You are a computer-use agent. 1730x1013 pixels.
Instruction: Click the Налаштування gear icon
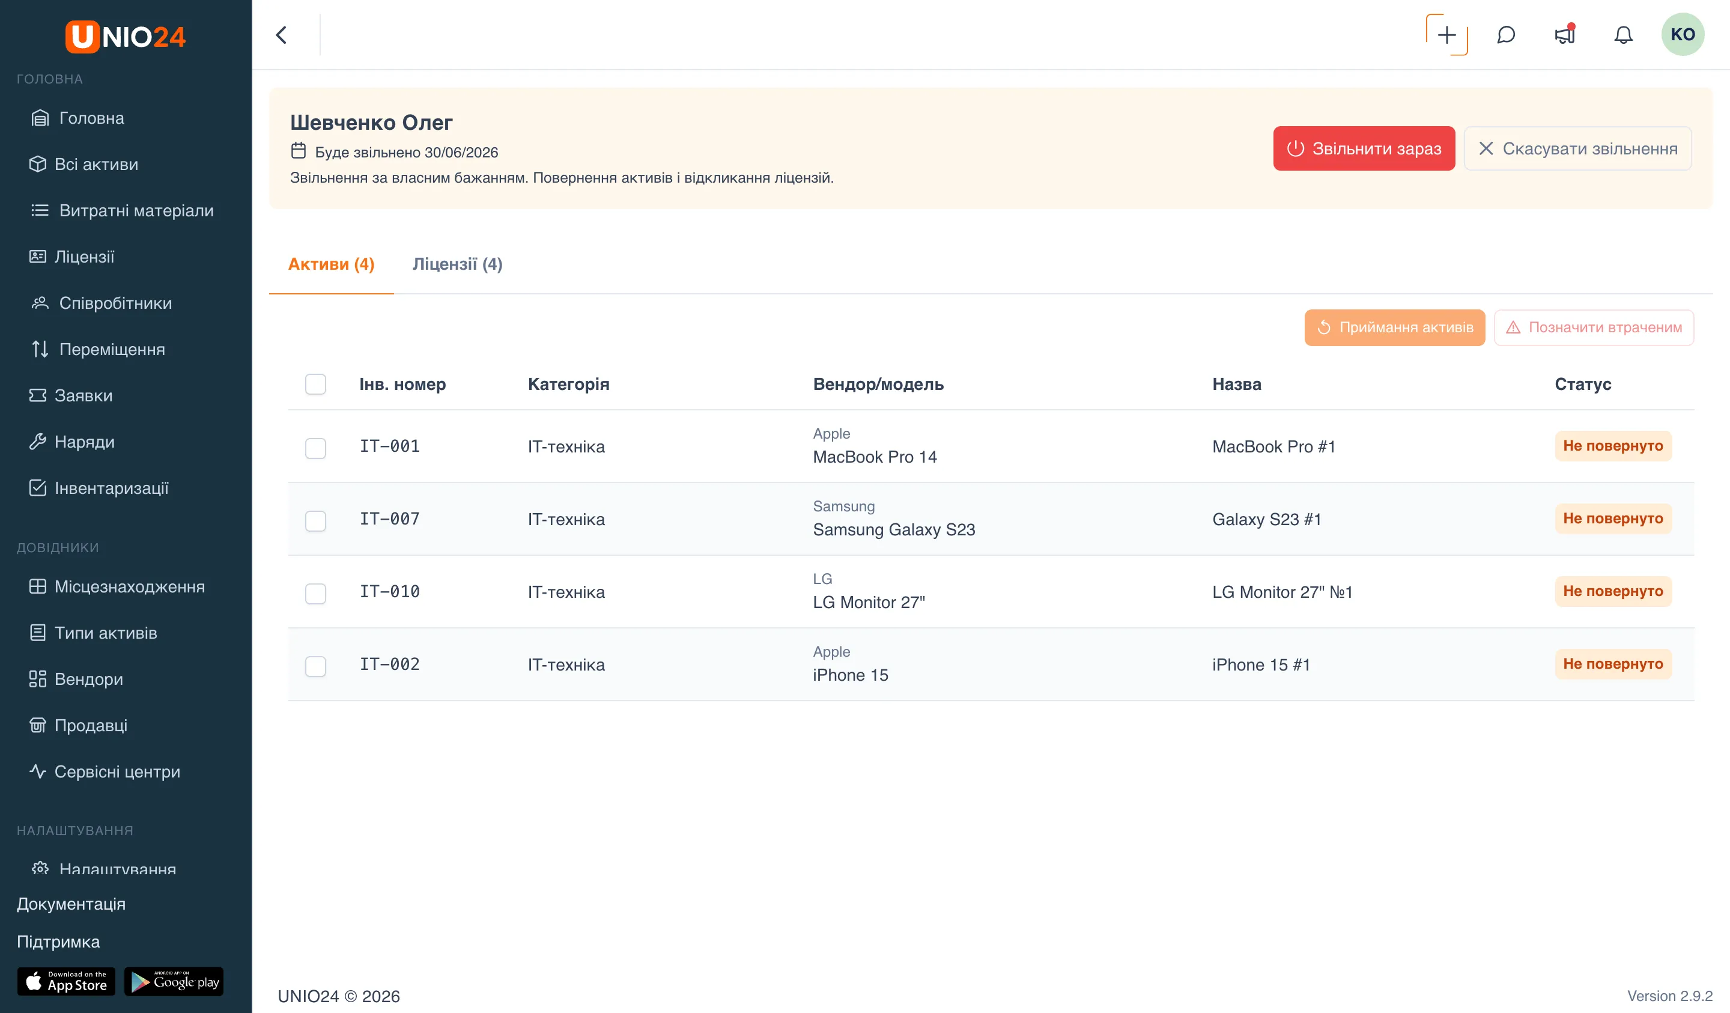(40, 868)
